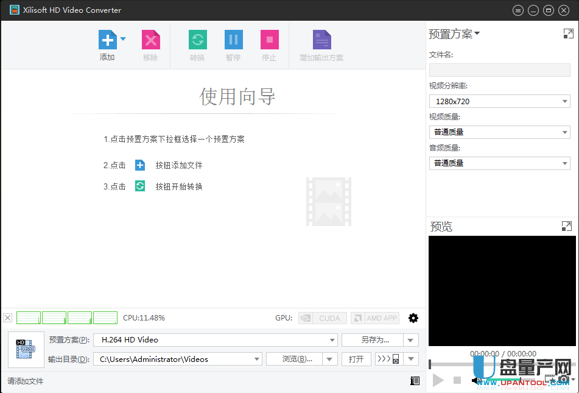
Task: Open settings with the gear icon
Action: (x=413, y=318)
